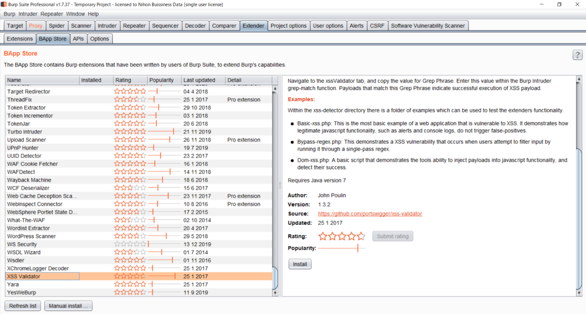Viewport: 586px width, 314px height.
Task: Click WS Security empty star rating
Action: point(130,244)
